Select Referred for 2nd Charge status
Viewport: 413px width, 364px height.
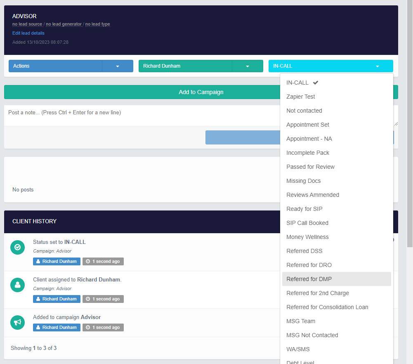click(x=336, y=293)
